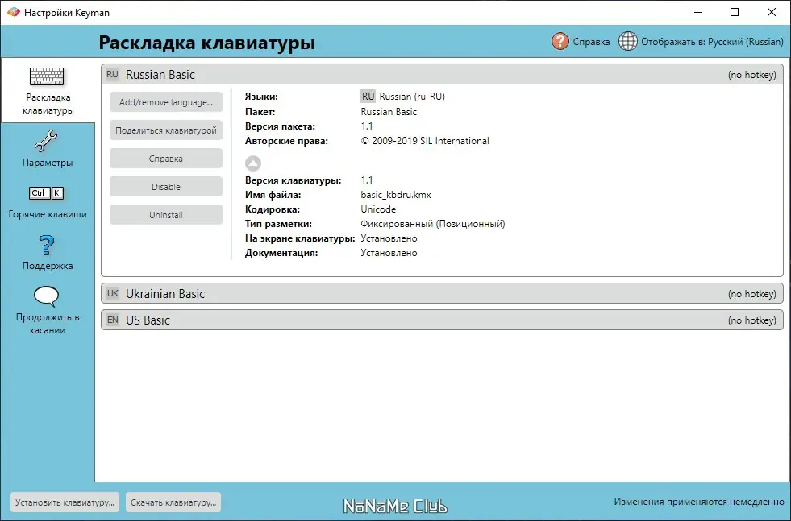791x521 pixels.
Task: Open hotkeys via Ctrl K icon
Action: tap(47, 193)
